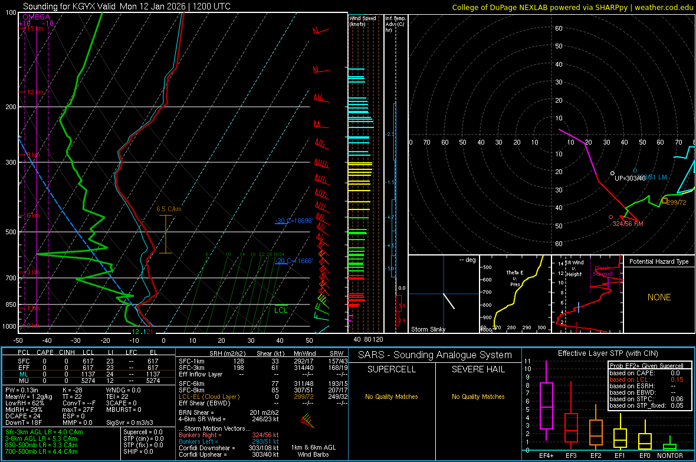Click the 1km & 6km AGL Wind Barbs graphic
The image size is (696, 462).
(x=308, y=420)
